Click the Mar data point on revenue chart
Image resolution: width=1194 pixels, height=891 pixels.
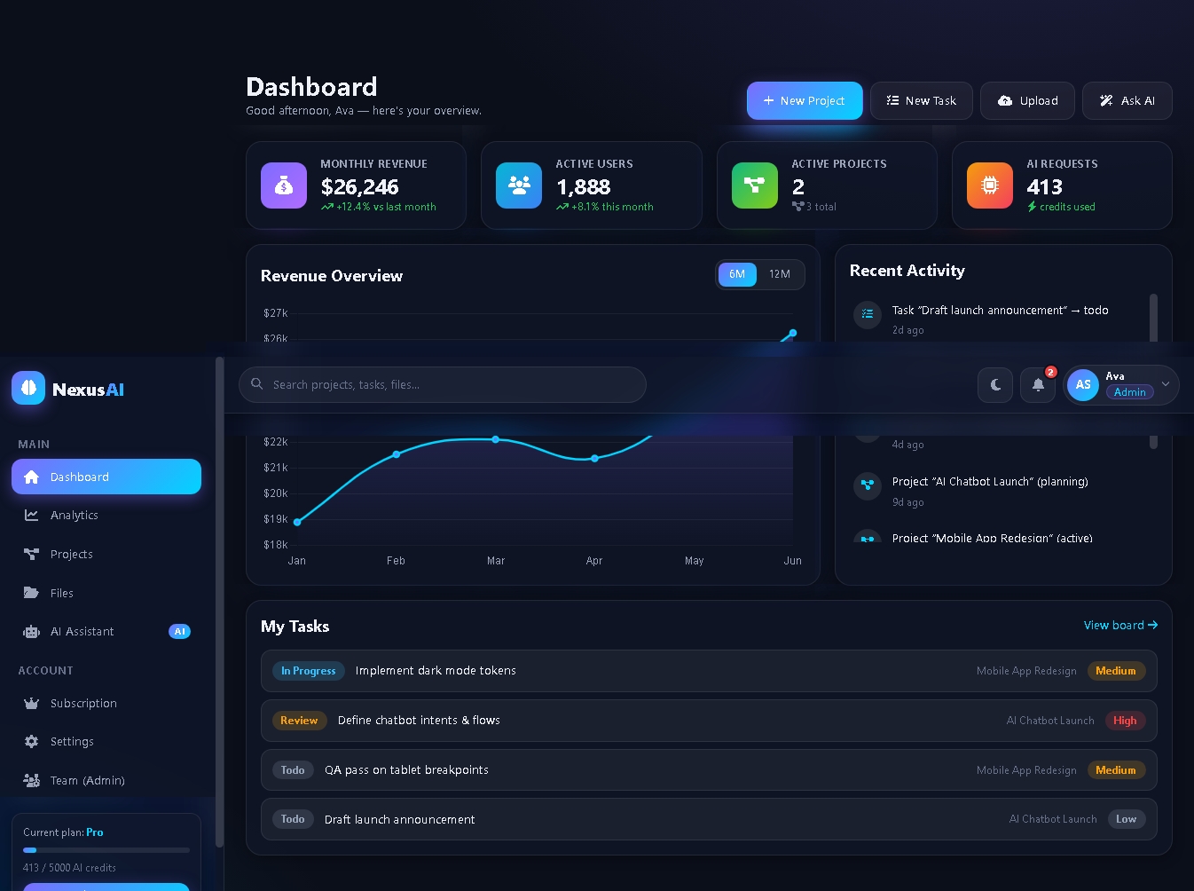point(496,439)
